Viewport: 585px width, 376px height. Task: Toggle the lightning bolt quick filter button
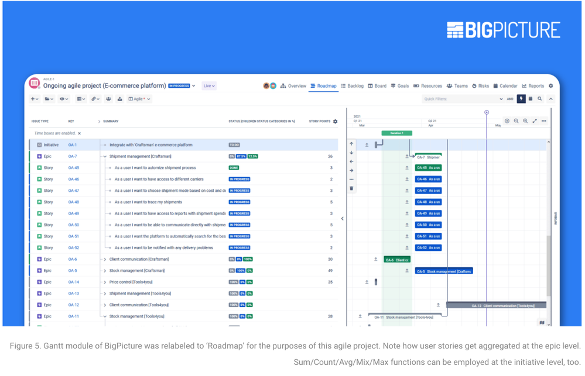click(x=521, y=99)
